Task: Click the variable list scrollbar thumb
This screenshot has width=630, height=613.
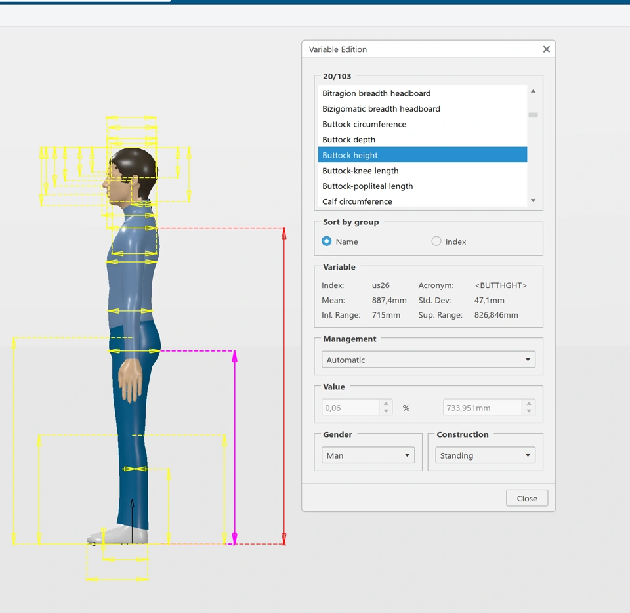Action: 533,115
